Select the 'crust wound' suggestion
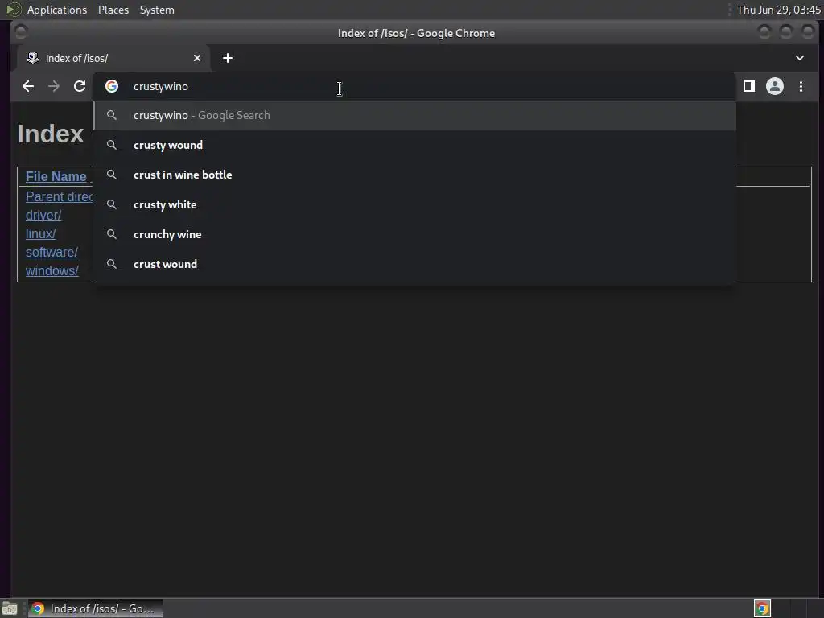Viewport: 824px width, 618px height. [x=414, y=264]
